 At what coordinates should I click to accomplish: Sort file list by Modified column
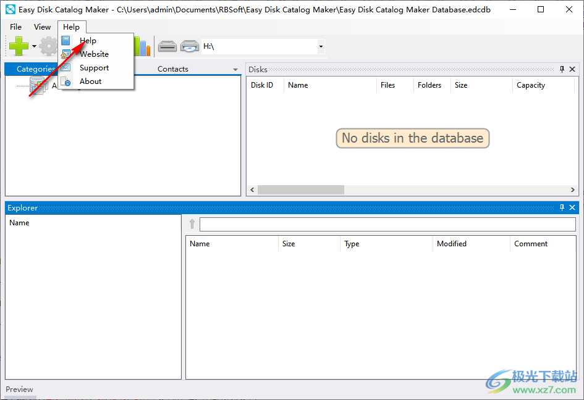pos(471,244)
